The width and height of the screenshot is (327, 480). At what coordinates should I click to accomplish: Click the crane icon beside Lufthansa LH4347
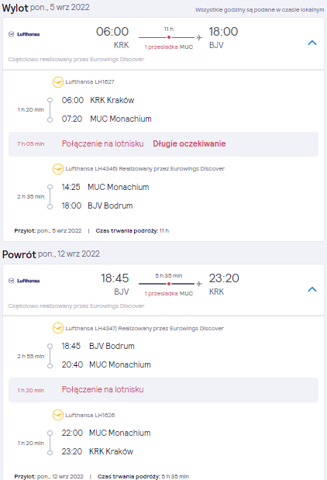click(58, 329)
